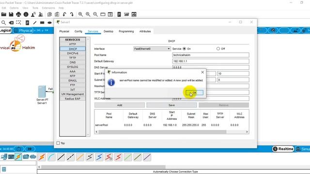This screenshot has height=174, width=310.
Task: Close the Information dialog with X
Action: point(202,72)
